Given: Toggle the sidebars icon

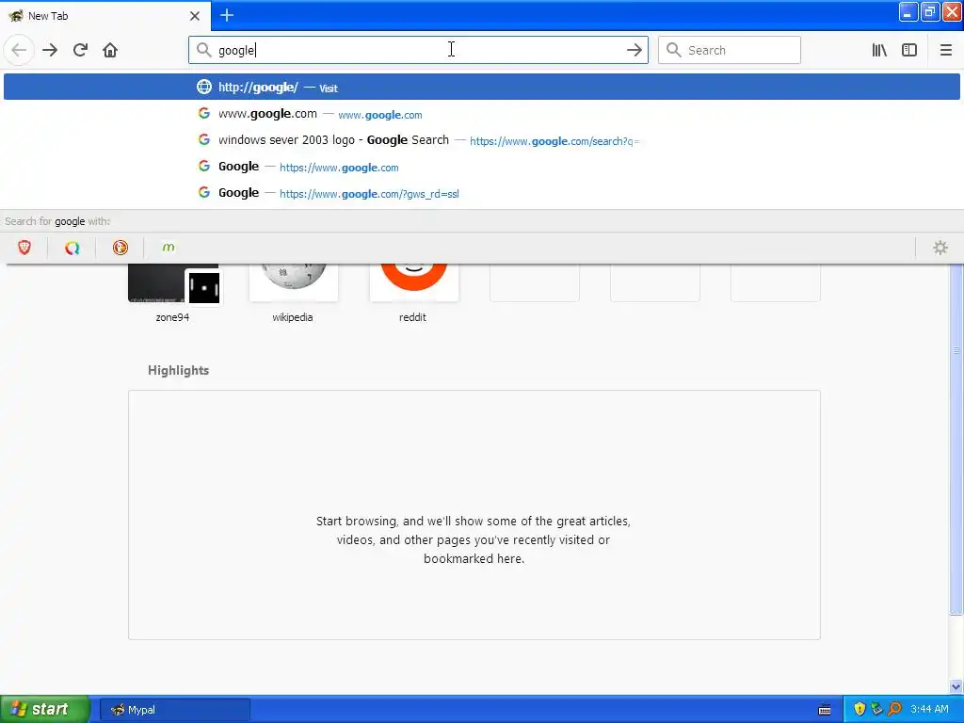Looking at the screenshot, I should pos(909,50).
